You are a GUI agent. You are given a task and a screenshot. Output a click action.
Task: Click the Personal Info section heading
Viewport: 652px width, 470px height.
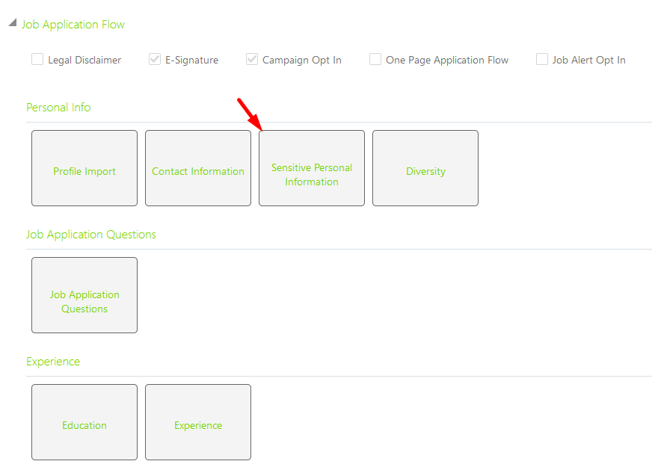click(58, 107)
